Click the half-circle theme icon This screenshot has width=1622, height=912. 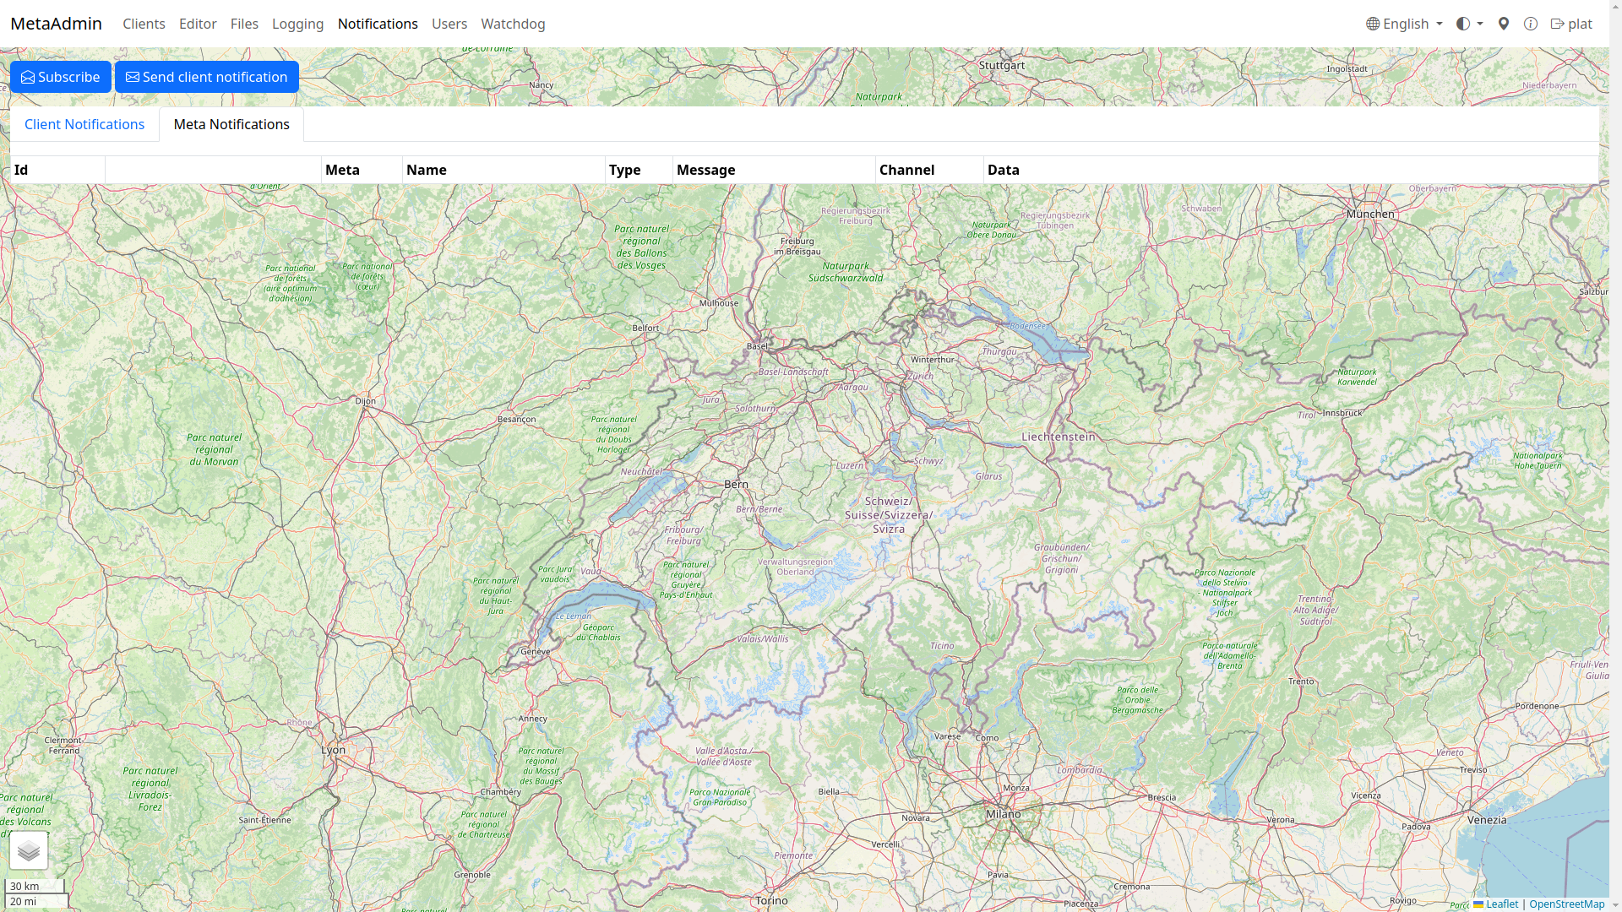1463,24
